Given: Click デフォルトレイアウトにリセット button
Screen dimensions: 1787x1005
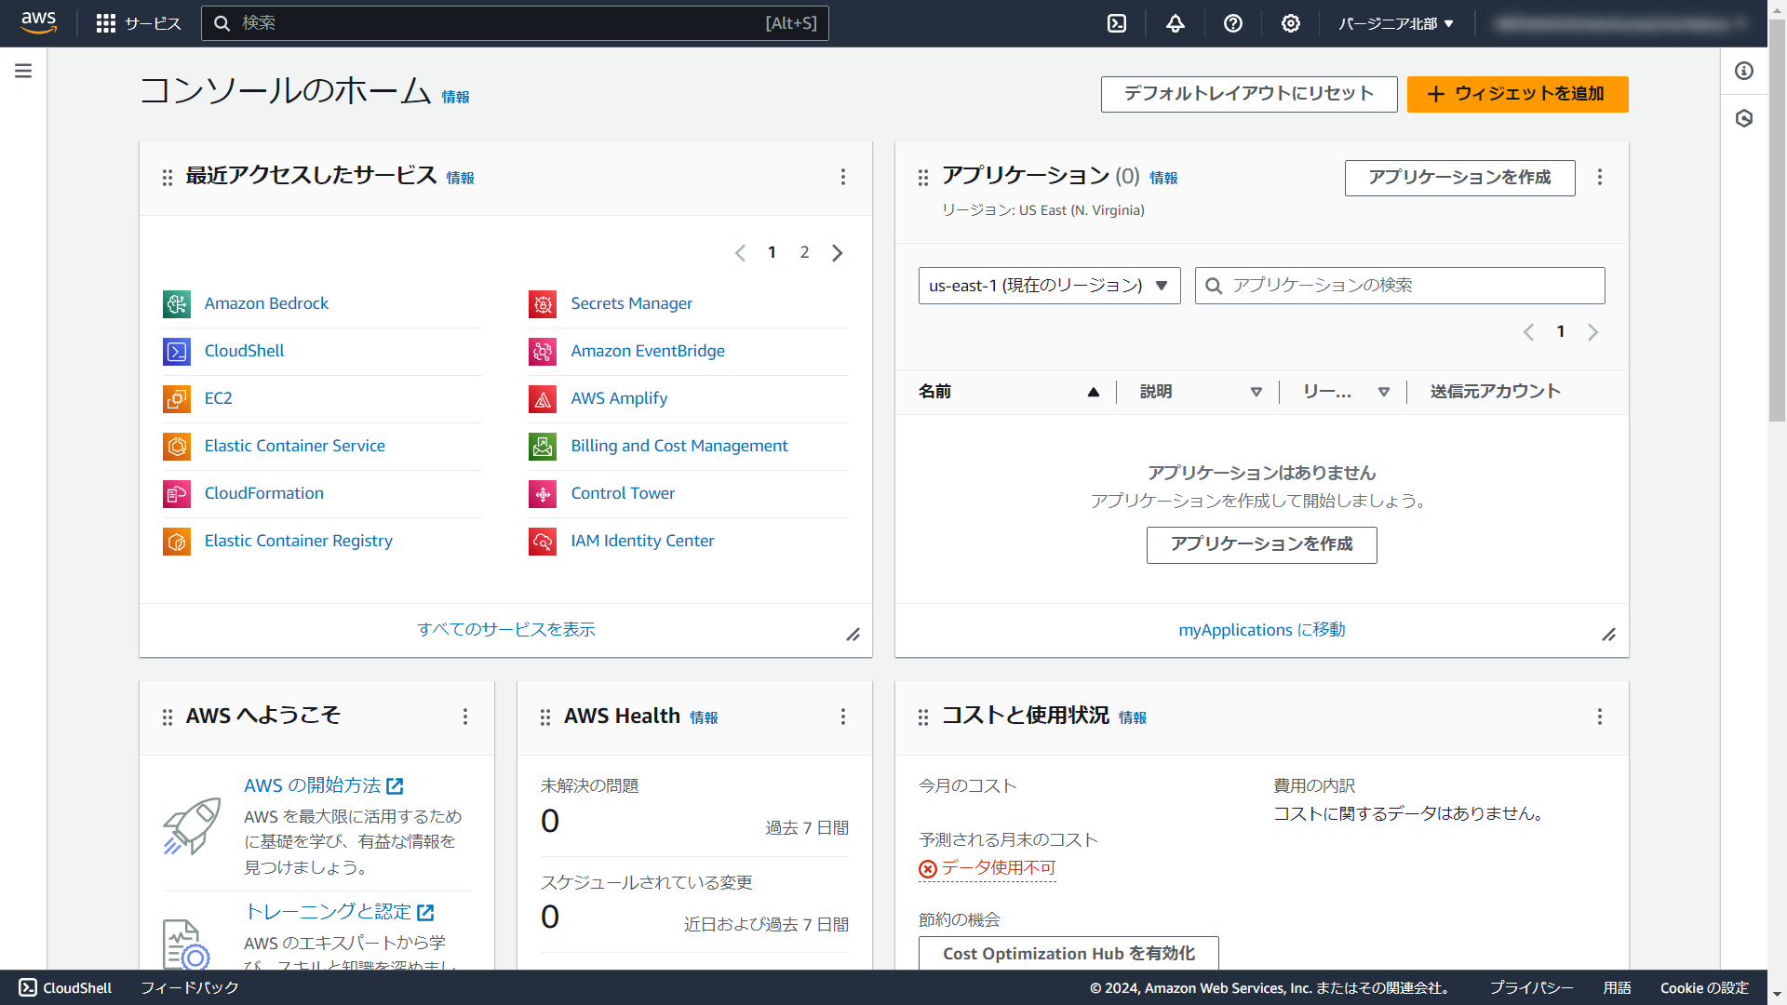Looking at the screenshot, I should pos(1248,94).
